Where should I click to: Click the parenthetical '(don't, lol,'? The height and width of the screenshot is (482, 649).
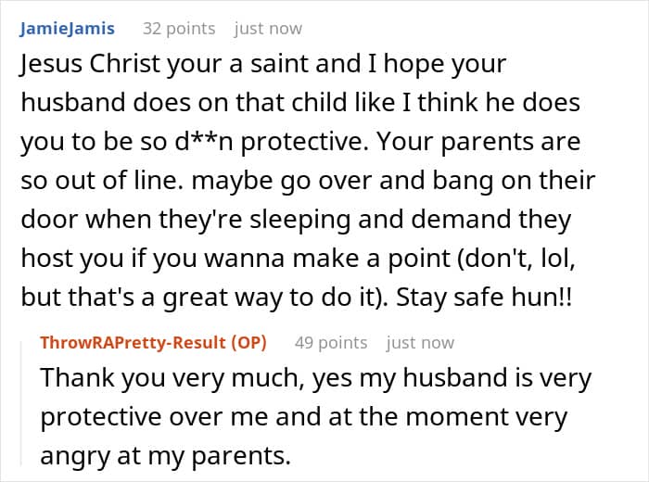[515, 259]
